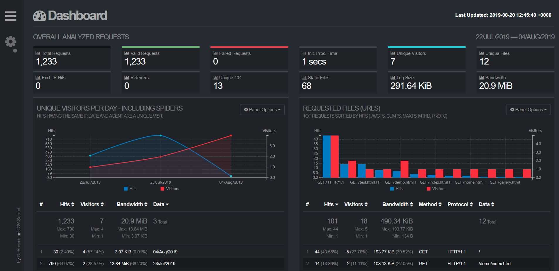Sort requested files by Hits column

pyautogui.click(x=331, y=204)
